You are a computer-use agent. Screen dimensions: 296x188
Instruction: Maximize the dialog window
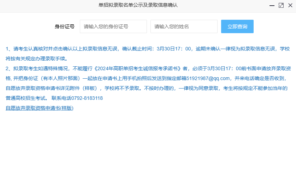click(x=281, y=6)
